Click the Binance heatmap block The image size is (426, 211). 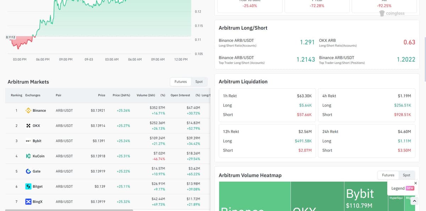pyautogui.click(x=255, y=196)
